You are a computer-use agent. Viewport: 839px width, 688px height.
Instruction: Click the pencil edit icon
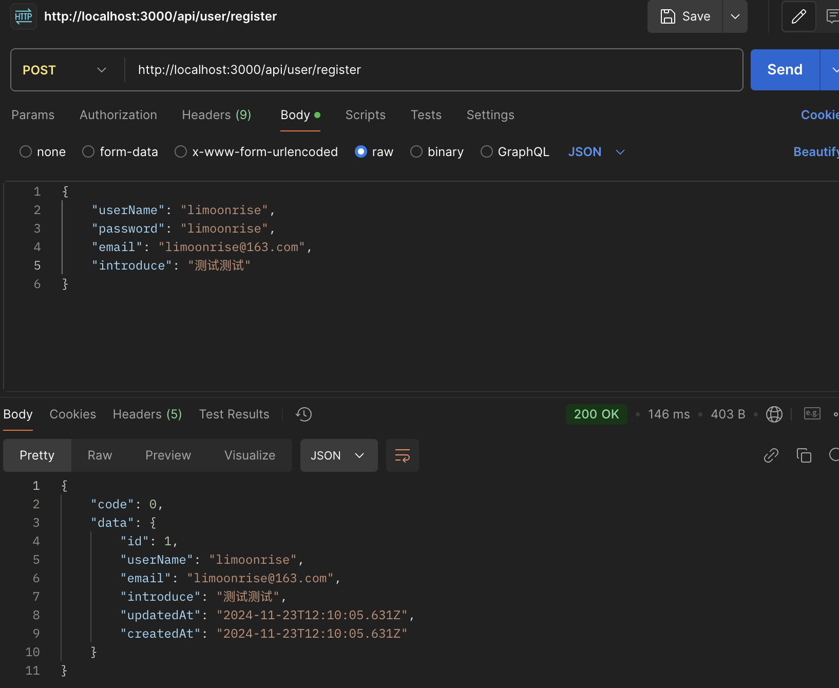(x=798, y=16)
